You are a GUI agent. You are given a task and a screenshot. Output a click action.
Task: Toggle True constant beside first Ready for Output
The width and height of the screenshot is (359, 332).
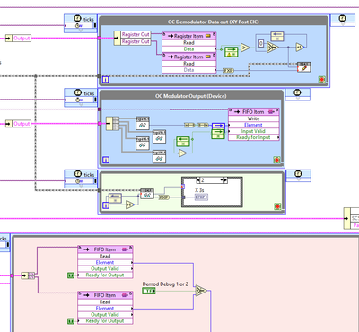coord(71,275)
